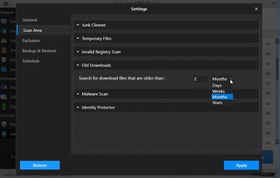Switch to the General settings tab
This screenshot has width=280, height=178.
coord(30,20)
